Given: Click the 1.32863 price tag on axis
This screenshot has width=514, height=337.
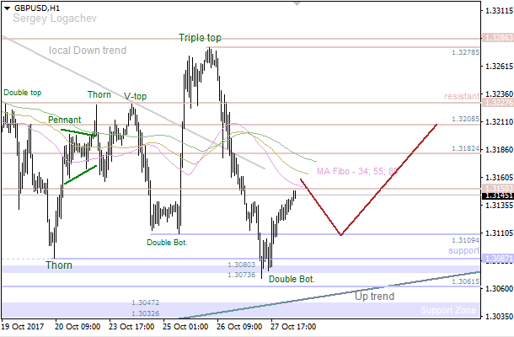Looking at the screenshot, I should (495, 38).
